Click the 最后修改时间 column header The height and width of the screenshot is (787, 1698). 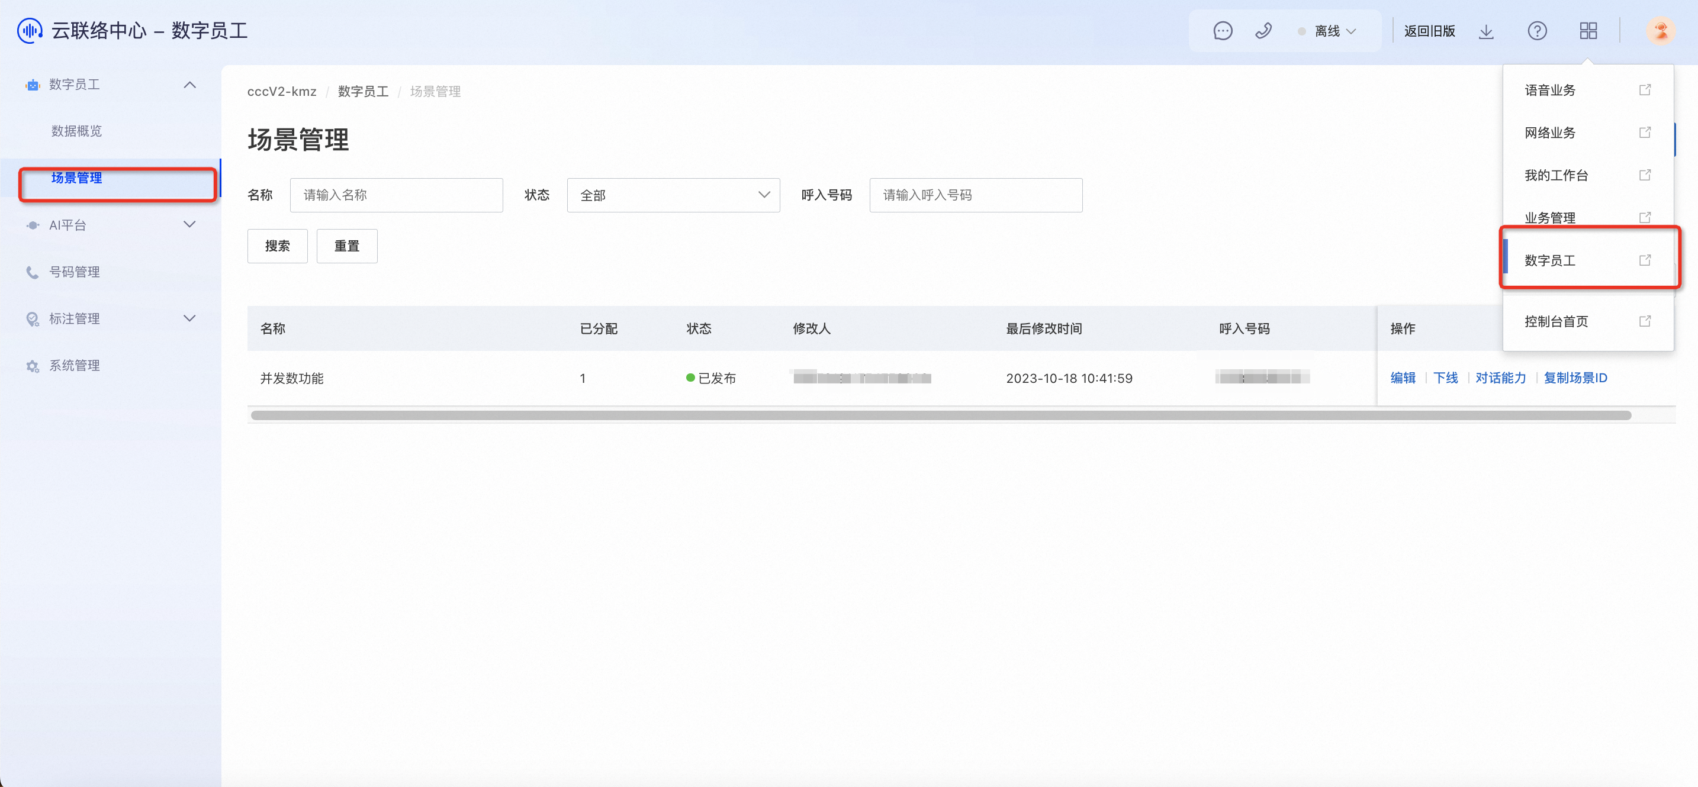coord(1044,328)
